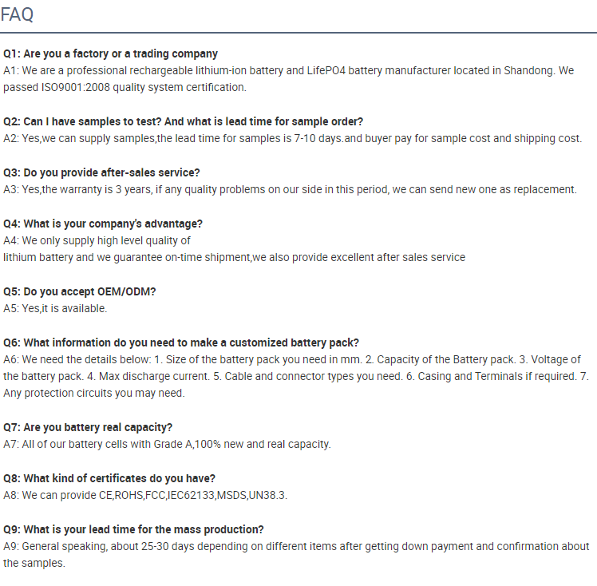Click the A4 line about on-time shipment

click(x=234, y=257)
